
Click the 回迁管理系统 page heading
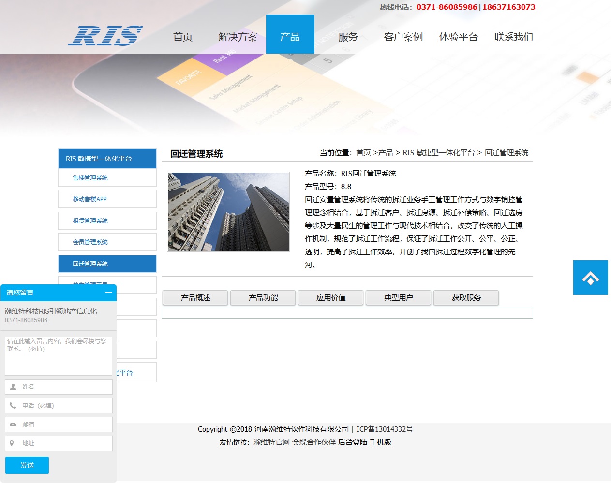pos(196,154)
